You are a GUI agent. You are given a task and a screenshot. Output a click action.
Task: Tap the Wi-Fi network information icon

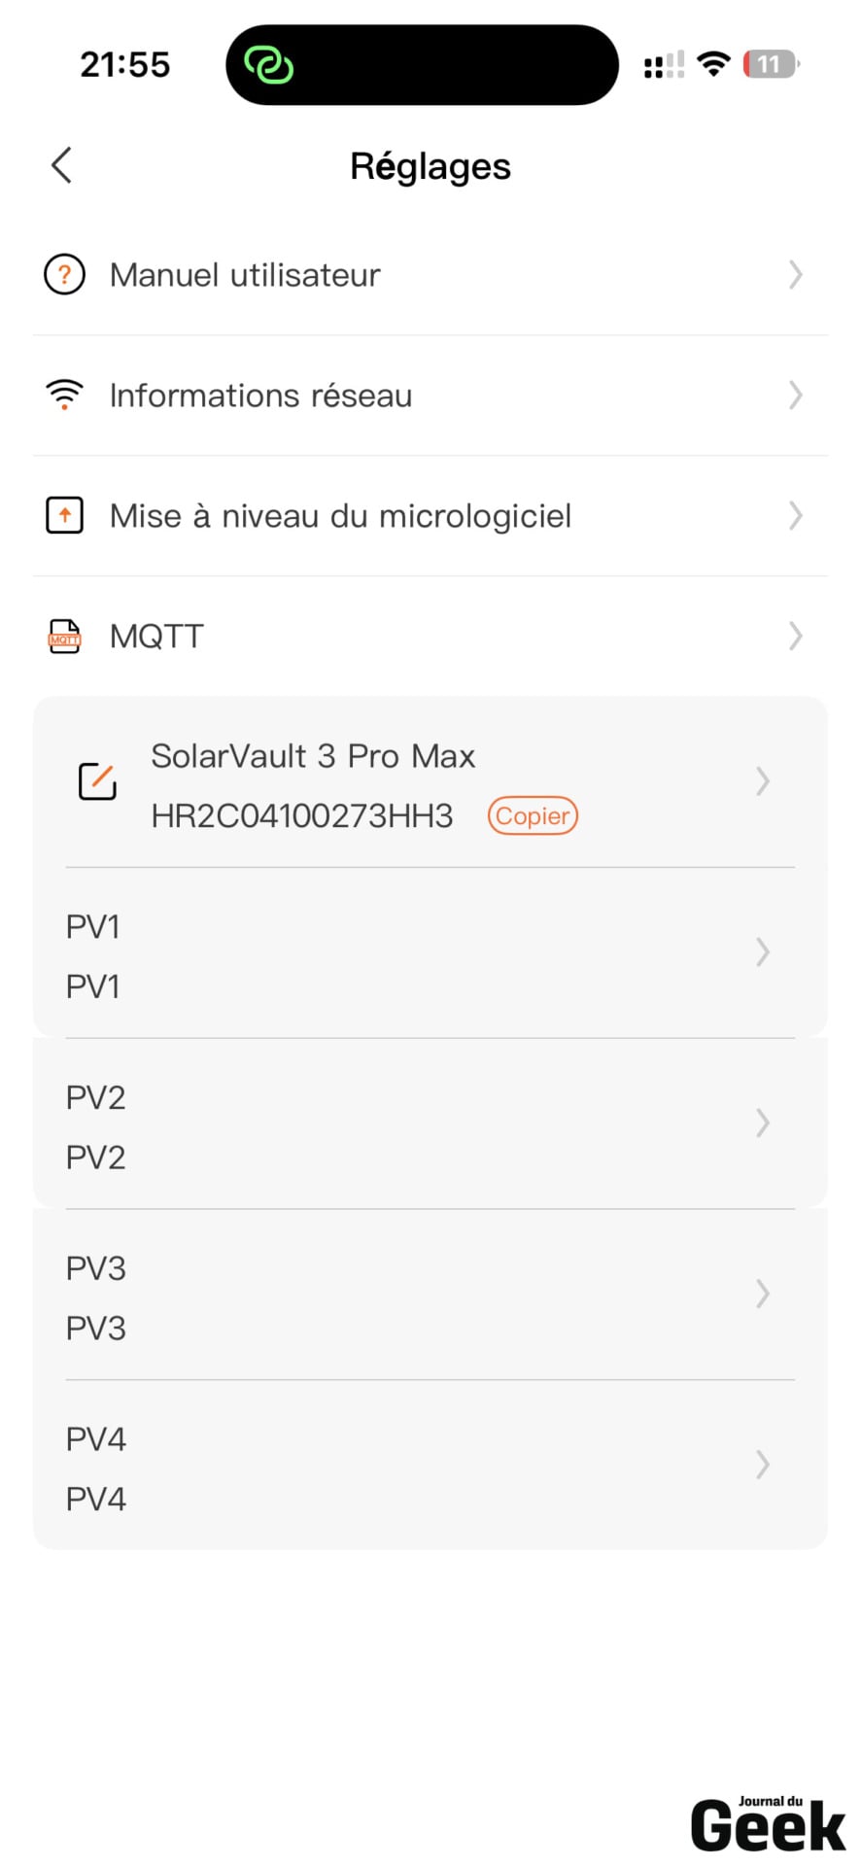coord(64,396)
